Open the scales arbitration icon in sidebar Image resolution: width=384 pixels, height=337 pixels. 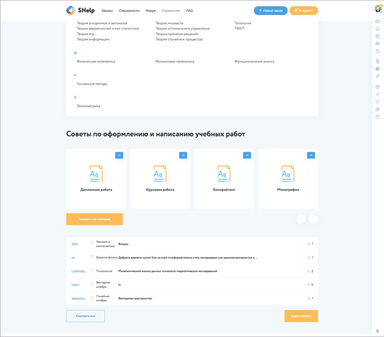[377, 44]
